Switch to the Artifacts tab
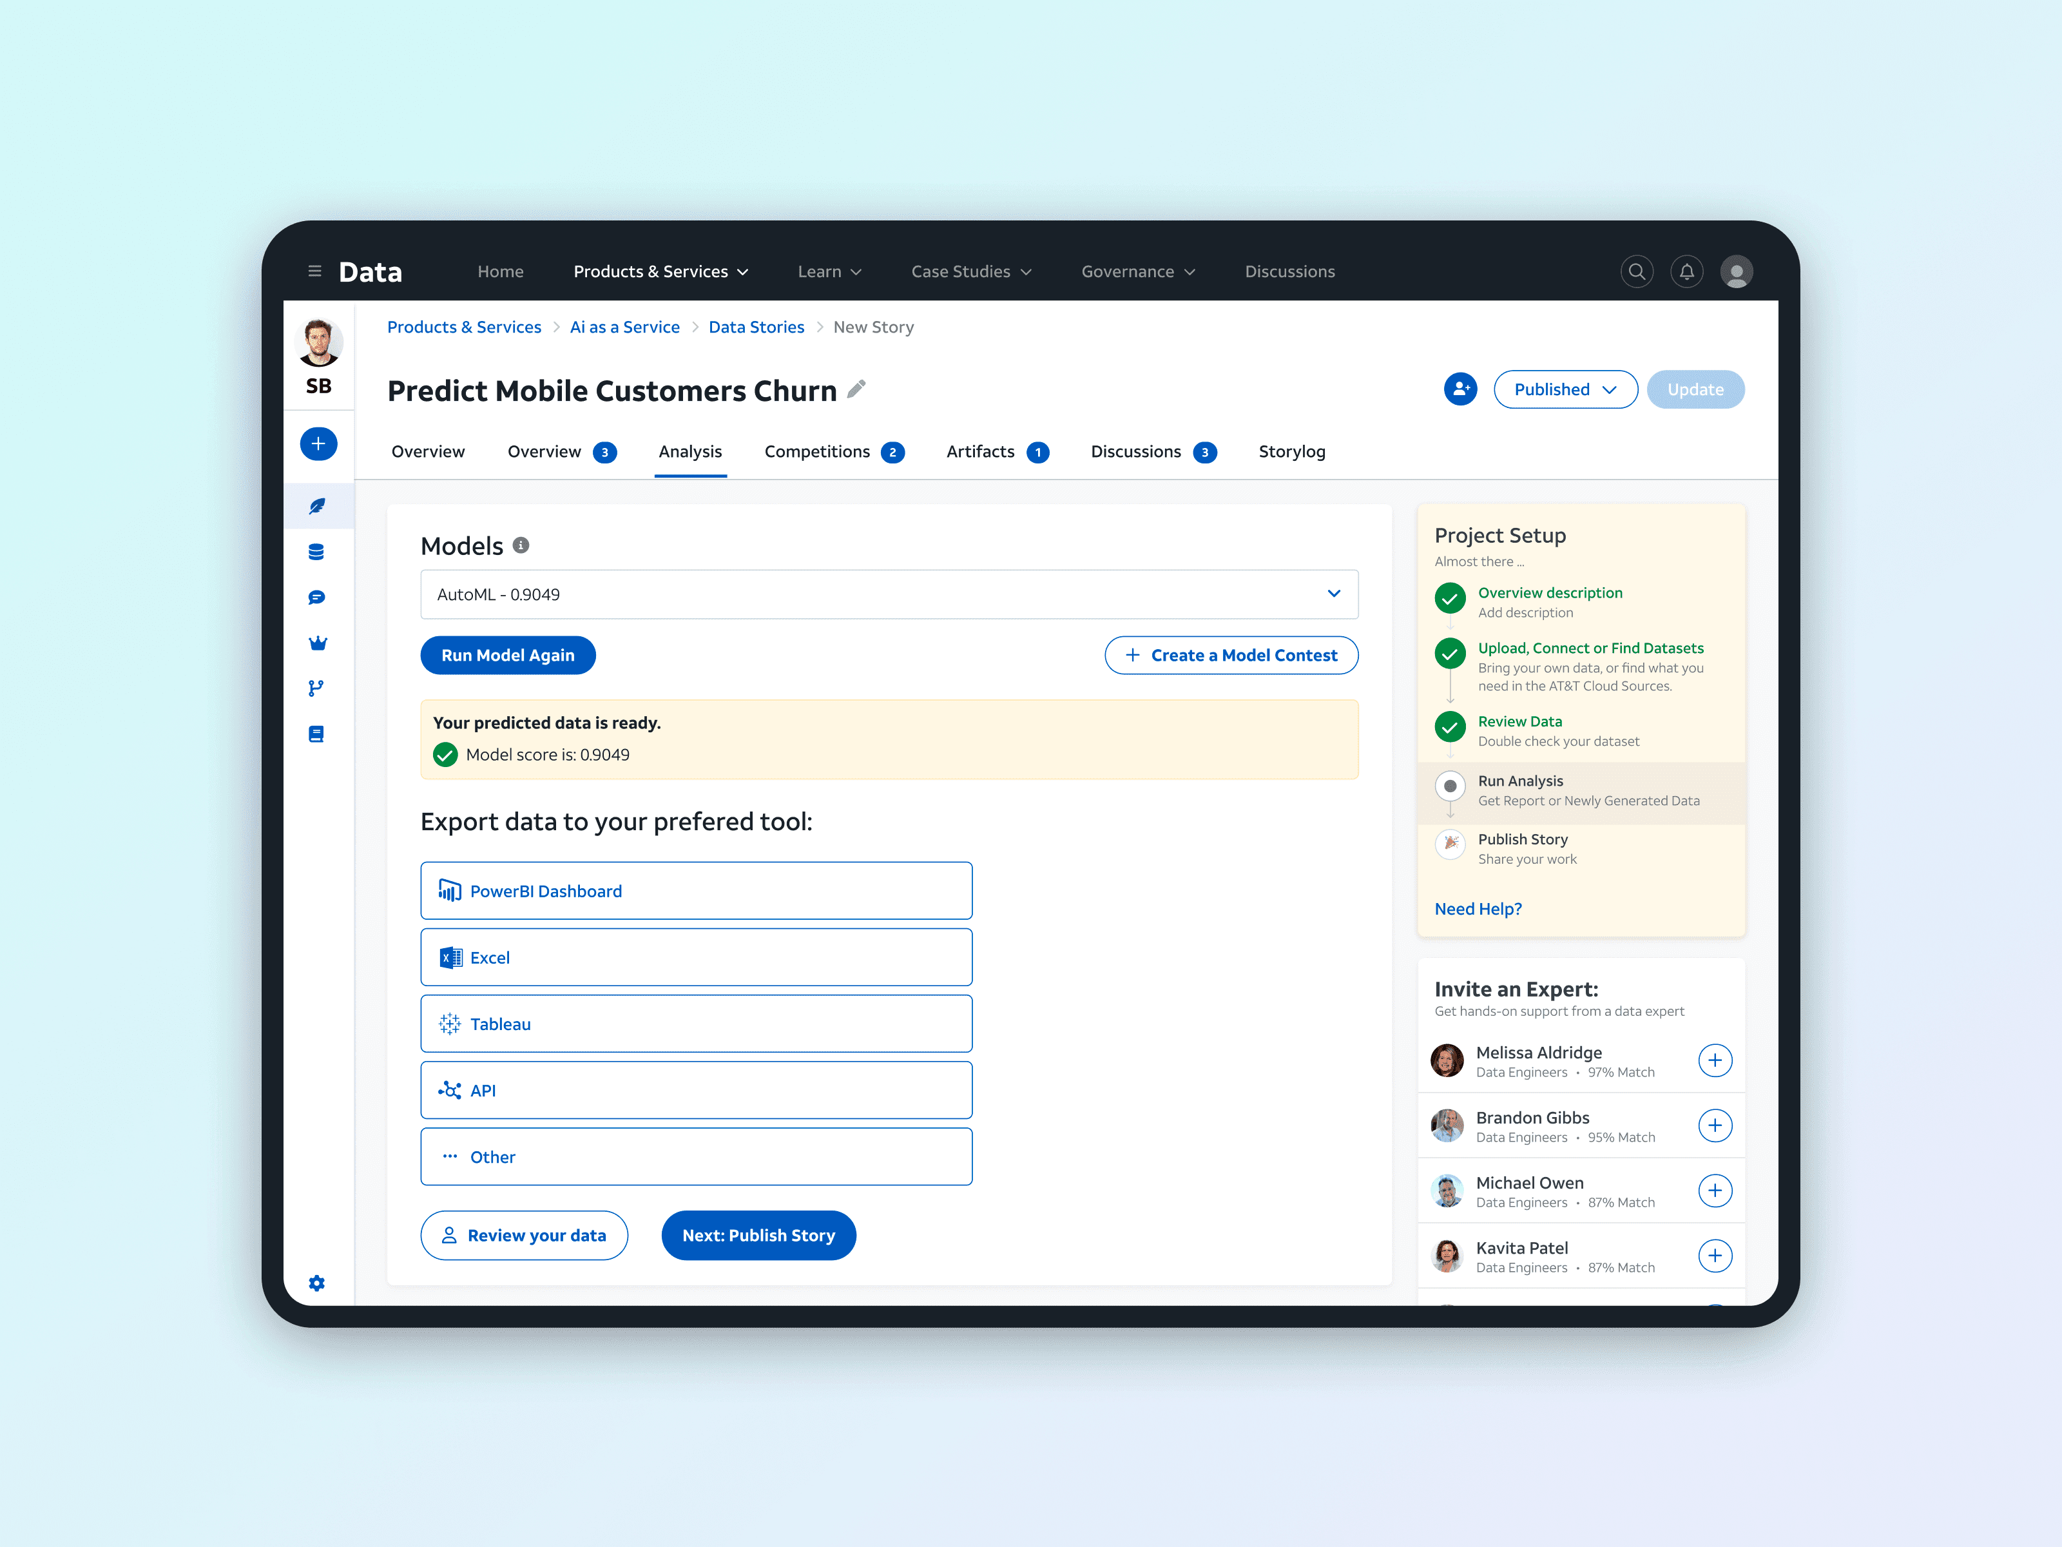The height and width of the screenshot is (1547, 2062). pyautogui.click(x=997, y=451)
